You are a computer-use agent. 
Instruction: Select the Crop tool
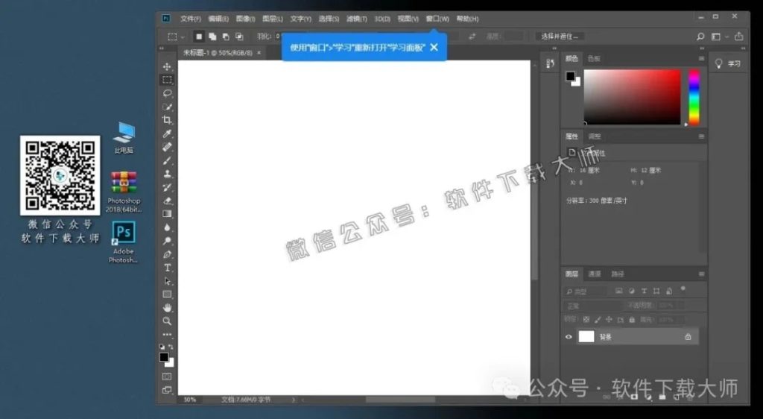[167, 120]
